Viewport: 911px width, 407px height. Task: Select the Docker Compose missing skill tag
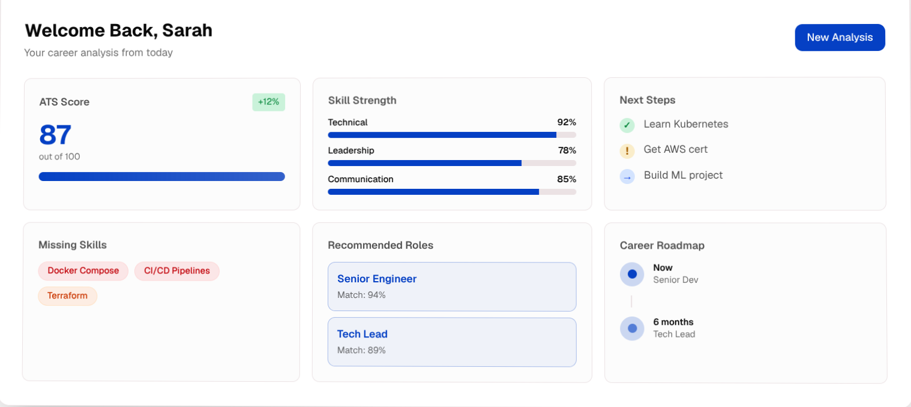pyautogui.click(x=83, y=271)
